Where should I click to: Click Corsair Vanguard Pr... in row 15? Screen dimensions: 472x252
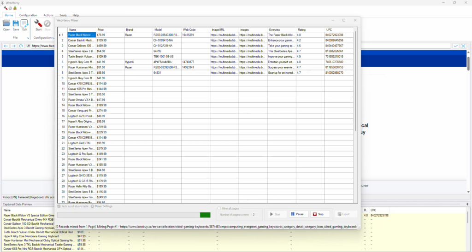[82, 111]
